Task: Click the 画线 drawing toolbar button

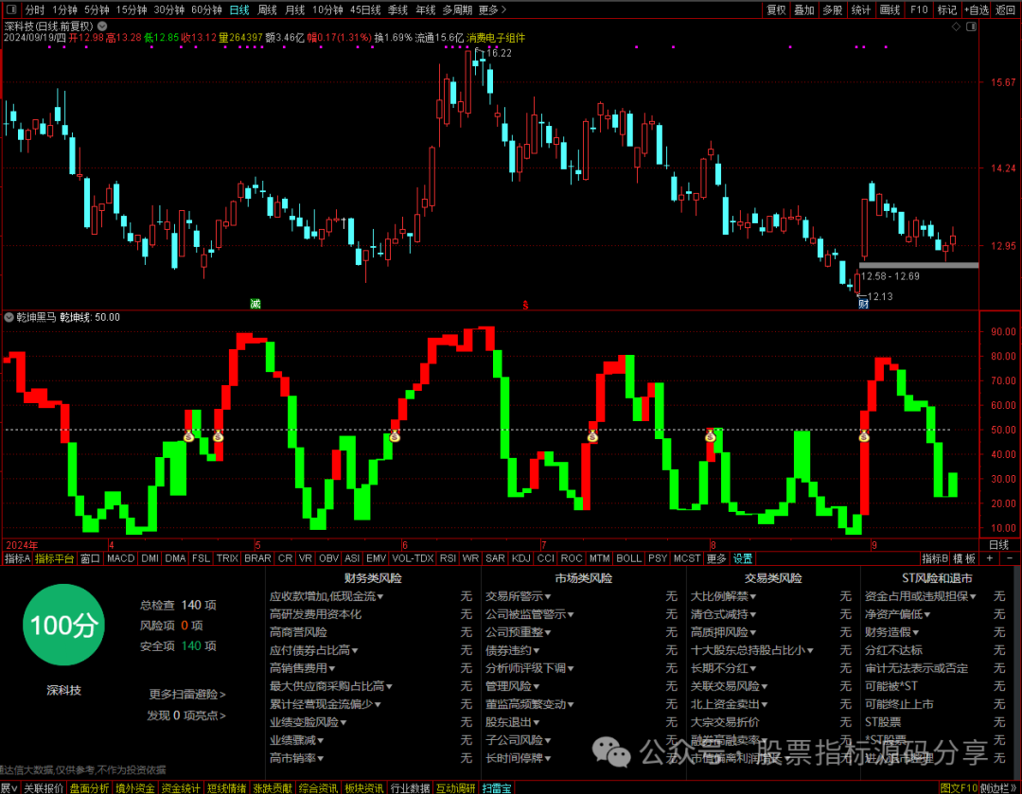Action: pyautogui.click(x=890, y=9)
